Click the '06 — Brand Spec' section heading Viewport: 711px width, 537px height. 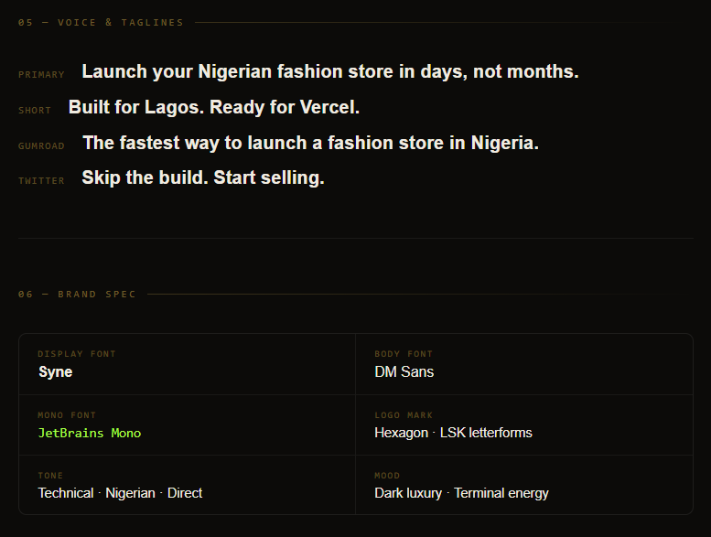point(77,294)
